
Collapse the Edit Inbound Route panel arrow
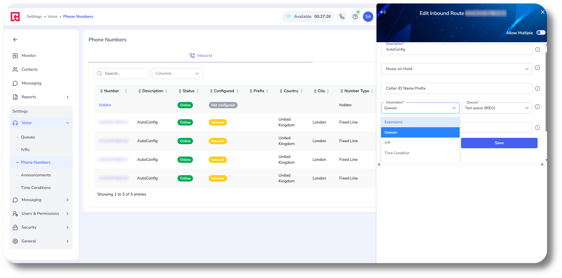point(383,12)
